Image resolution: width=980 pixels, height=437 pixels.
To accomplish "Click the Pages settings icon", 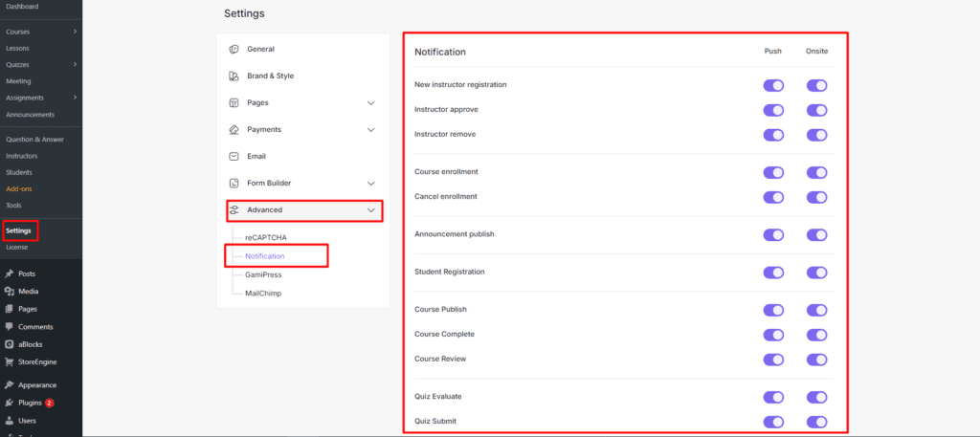I will (234, 103).
